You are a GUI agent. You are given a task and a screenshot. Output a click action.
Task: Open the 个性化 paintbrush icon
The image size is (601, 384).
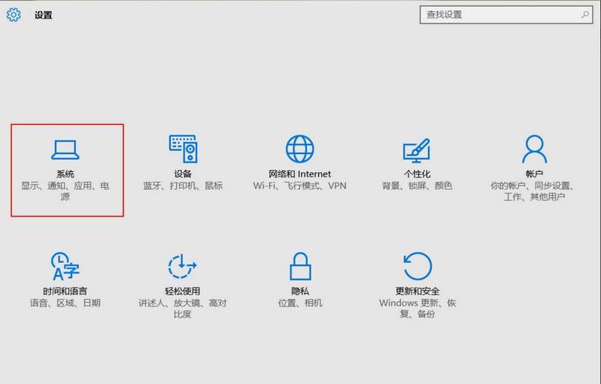tap(417, 150)
